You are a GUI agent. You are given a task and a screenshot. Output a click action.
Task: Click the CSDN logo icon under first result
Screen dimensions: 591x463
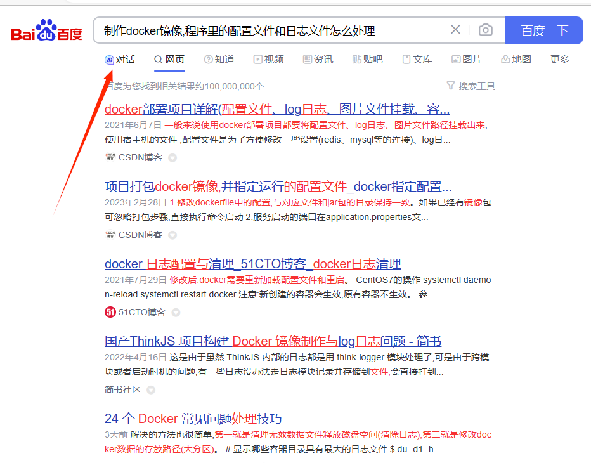[110, 157]
